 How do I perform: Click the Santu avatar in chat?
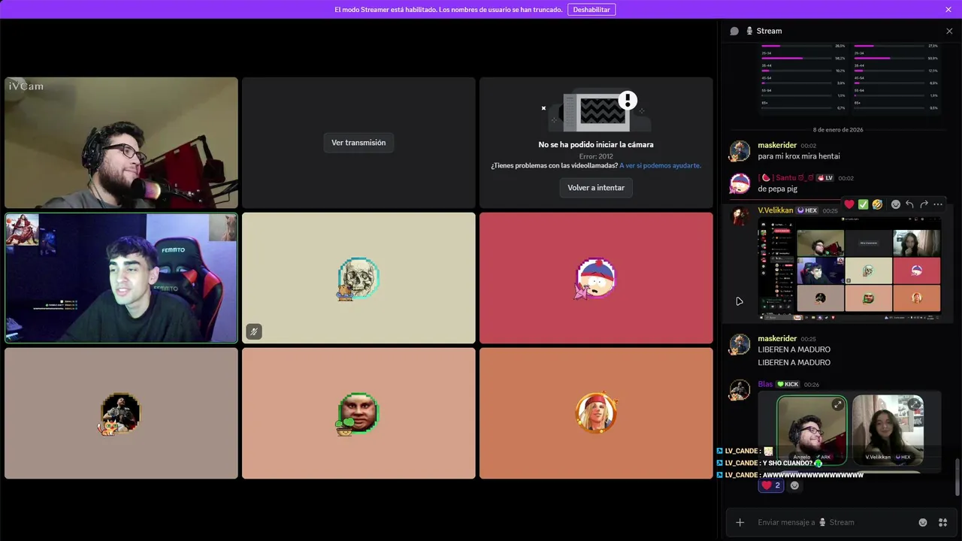(x=740, y=183)
